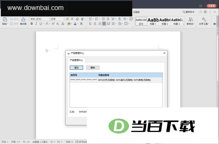Collapse the ribbon with the chevron
Image resolution: width=219 pixels, height=144 pixels.
tap(215, 12)
